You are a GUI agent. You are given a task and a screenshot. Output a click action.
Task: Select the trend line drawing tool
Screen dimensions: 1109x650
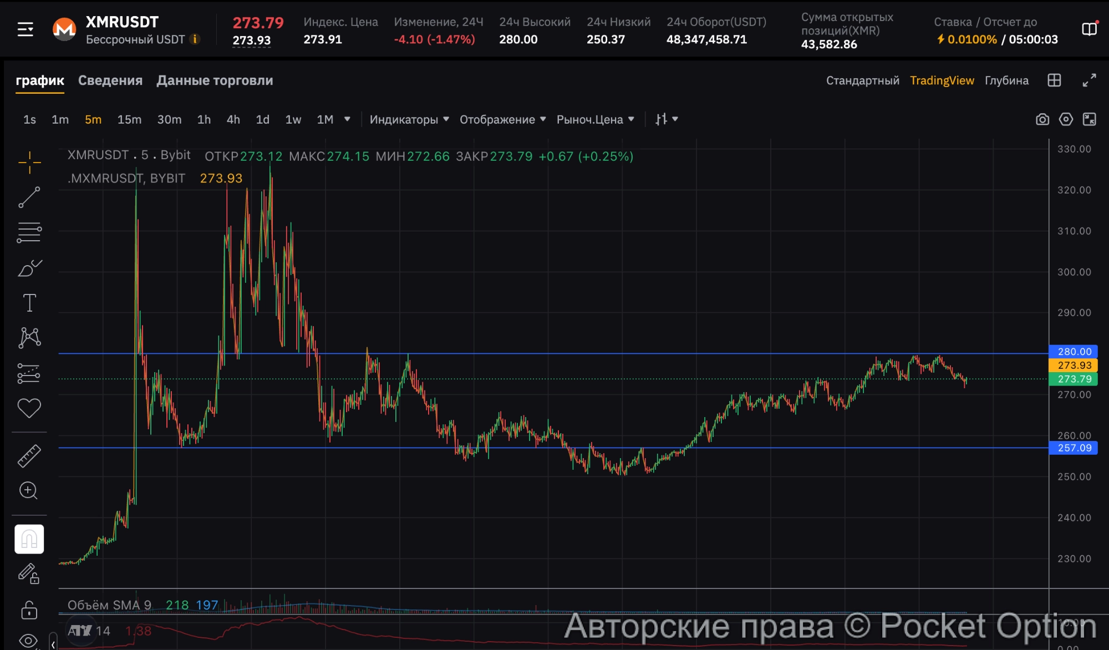point(29,197)
